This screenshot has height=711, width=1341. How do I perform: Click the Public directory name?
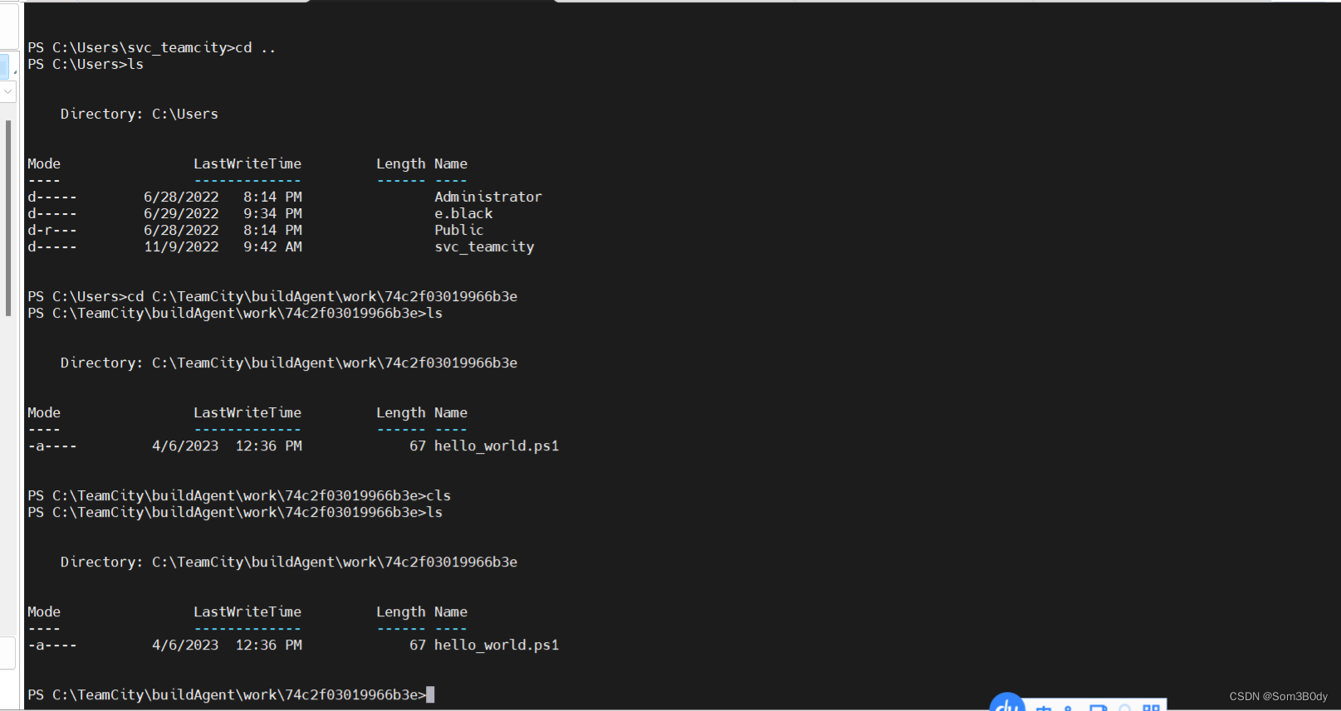[x=458, y=230]
